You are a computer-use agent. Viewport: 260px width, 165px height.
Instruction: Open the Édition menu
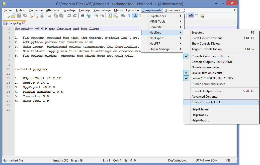(21, 10)
